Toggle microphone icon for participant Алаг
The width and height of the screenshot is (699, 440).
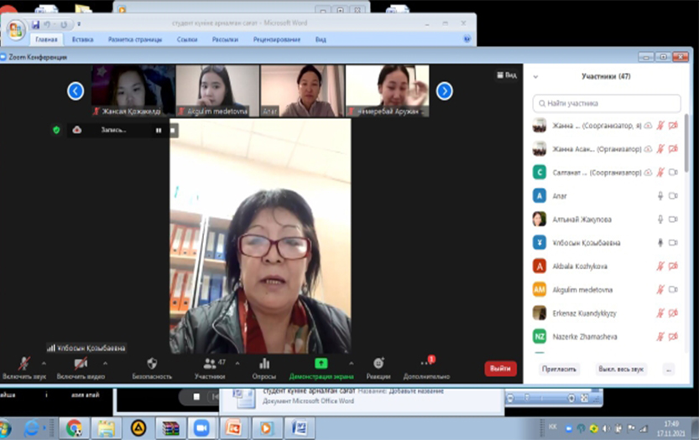[660, 196]
